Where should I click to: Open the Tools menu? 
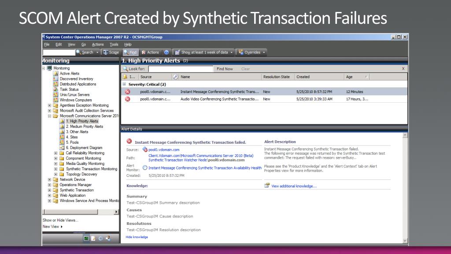114,45
